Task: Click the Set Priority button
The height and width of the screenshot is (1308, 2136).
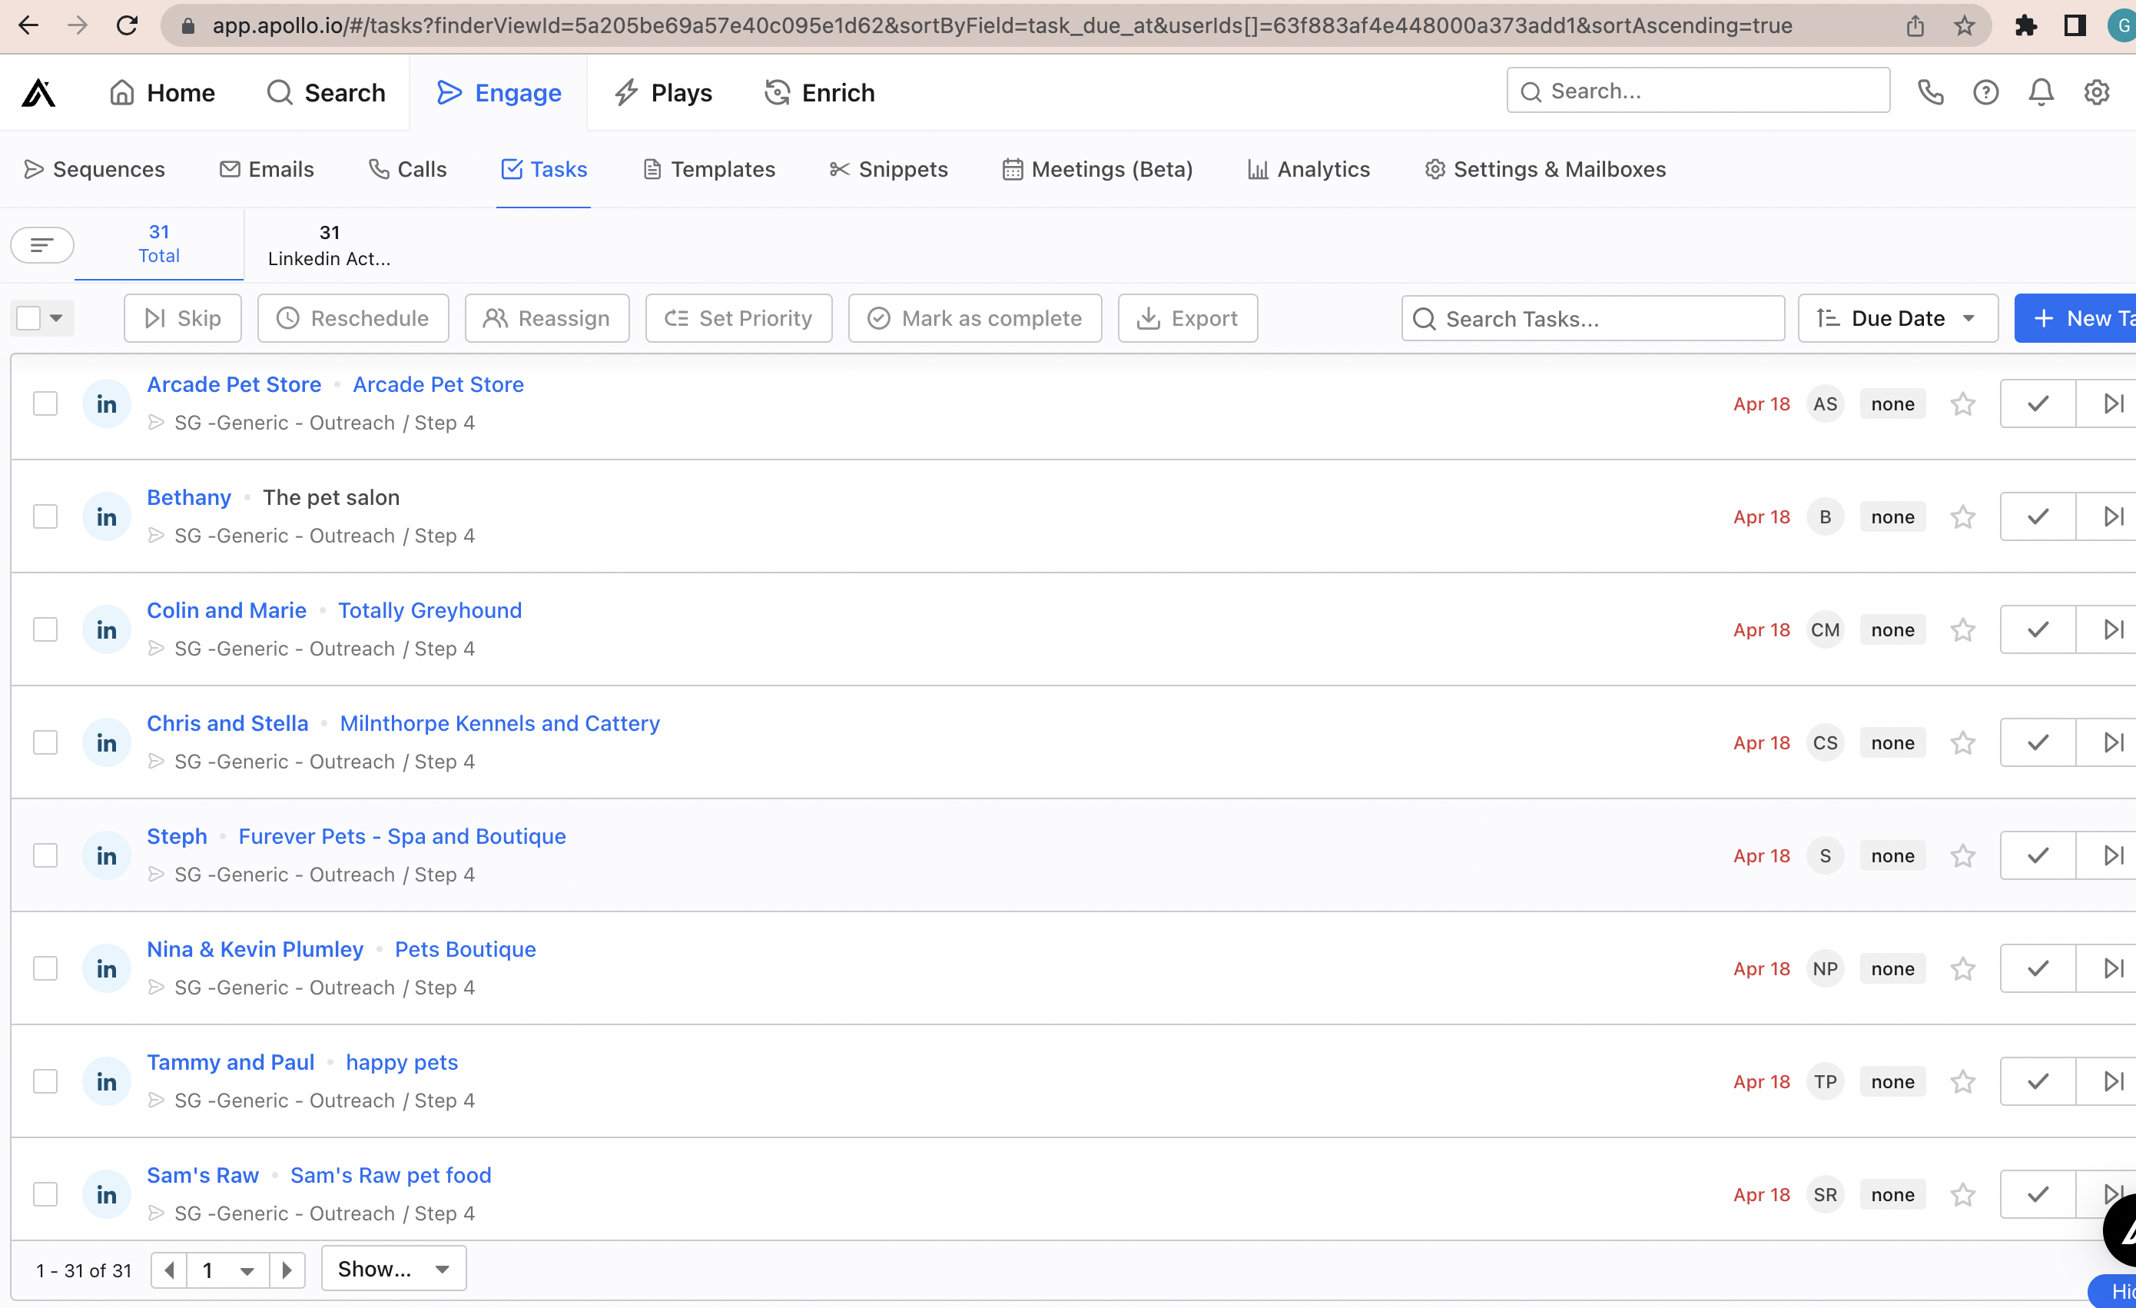Action: (738, 318)
